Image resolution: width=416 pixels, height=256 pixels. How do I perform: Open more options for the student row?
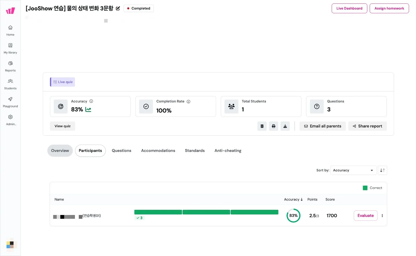[382, 215]
